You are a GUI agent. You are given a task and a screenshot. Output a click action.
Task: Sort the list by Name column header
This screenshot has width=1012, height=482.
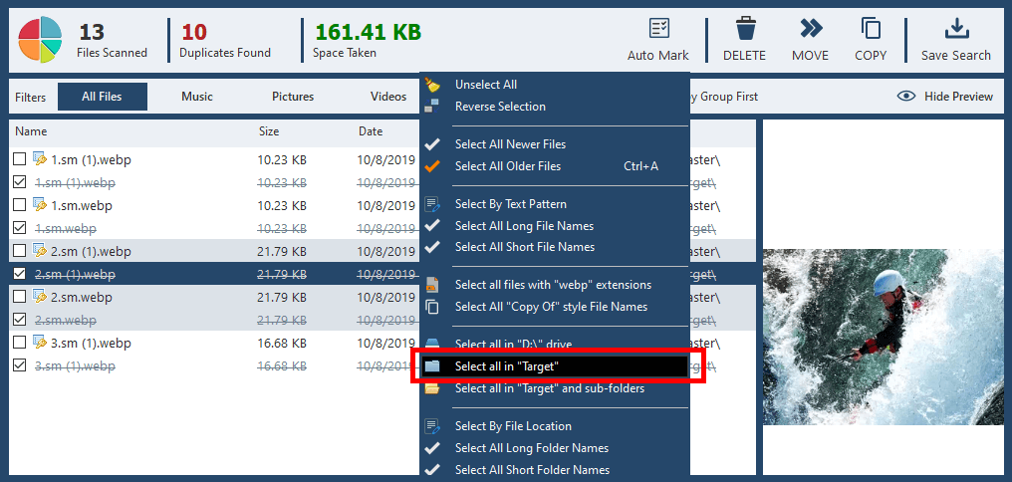pos(31,131)
